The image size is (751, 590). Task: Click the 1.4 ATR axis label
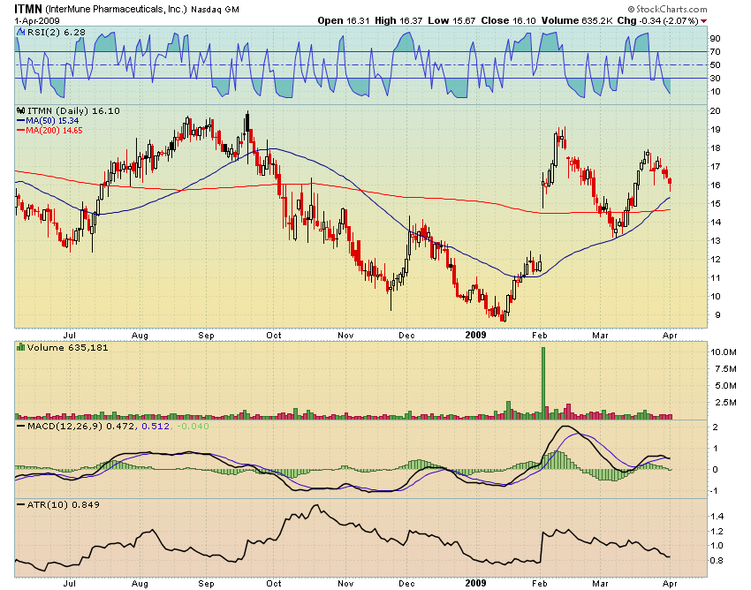click(717, 516)
